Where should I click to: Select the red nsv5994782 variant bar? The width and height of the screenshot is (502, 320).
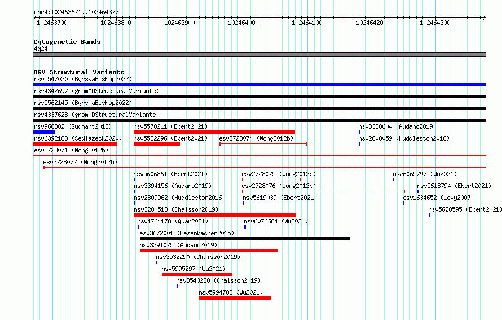click(235, 298)
